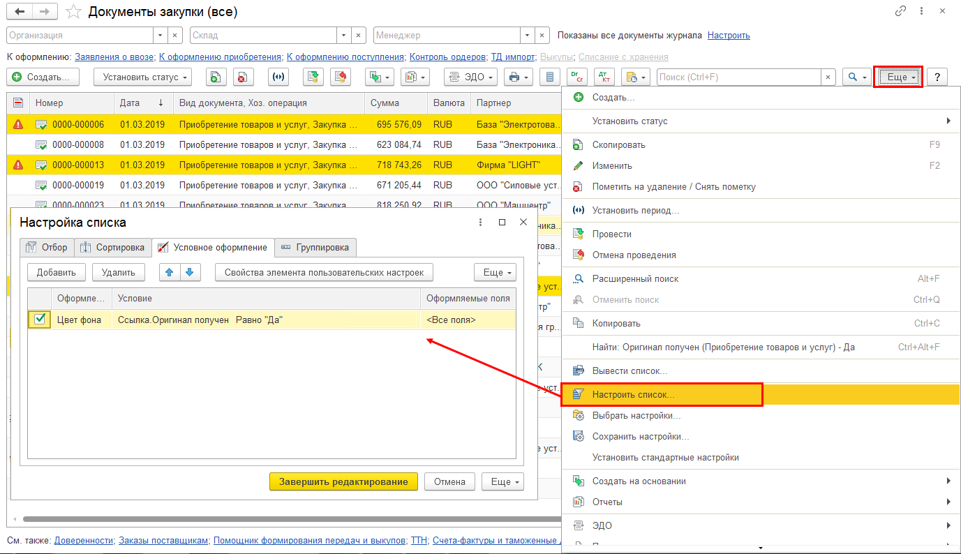Add the journal to favorites with the star
961x554 pixels.
(x=73, y=12)
